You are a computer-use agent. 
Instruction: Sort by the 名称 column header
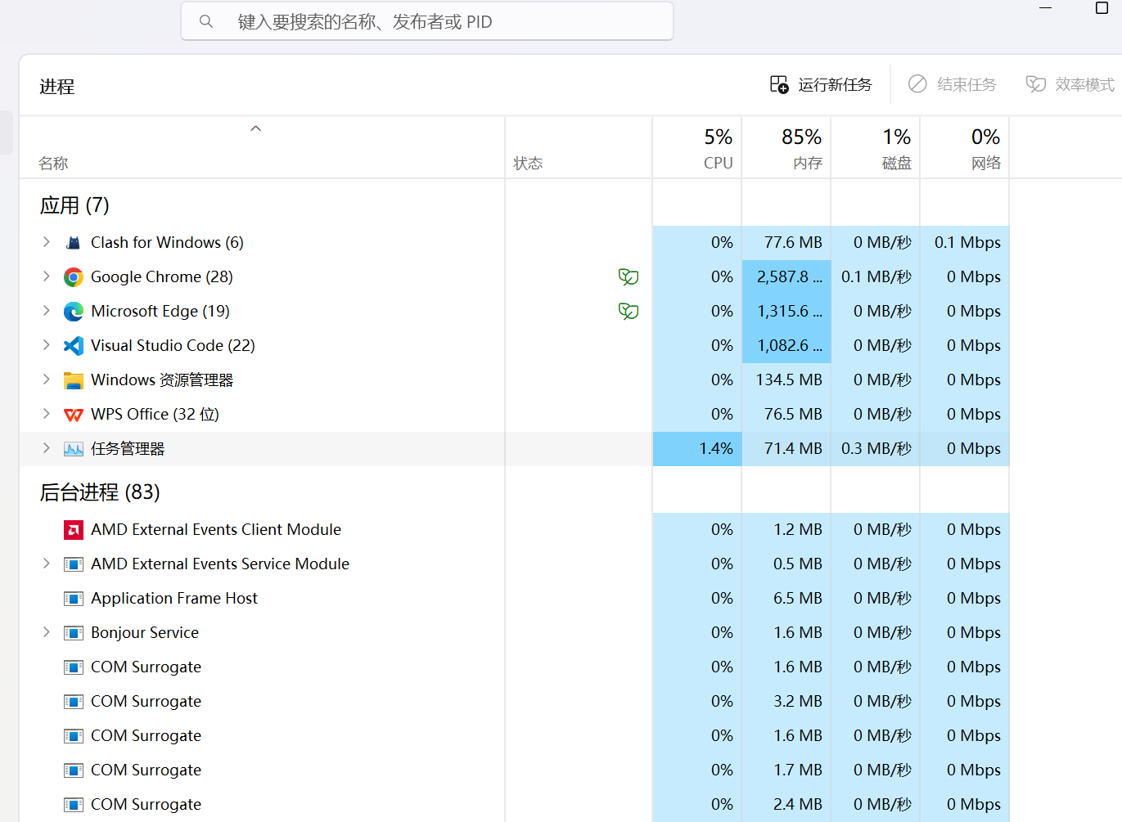(x=54, y=164)
